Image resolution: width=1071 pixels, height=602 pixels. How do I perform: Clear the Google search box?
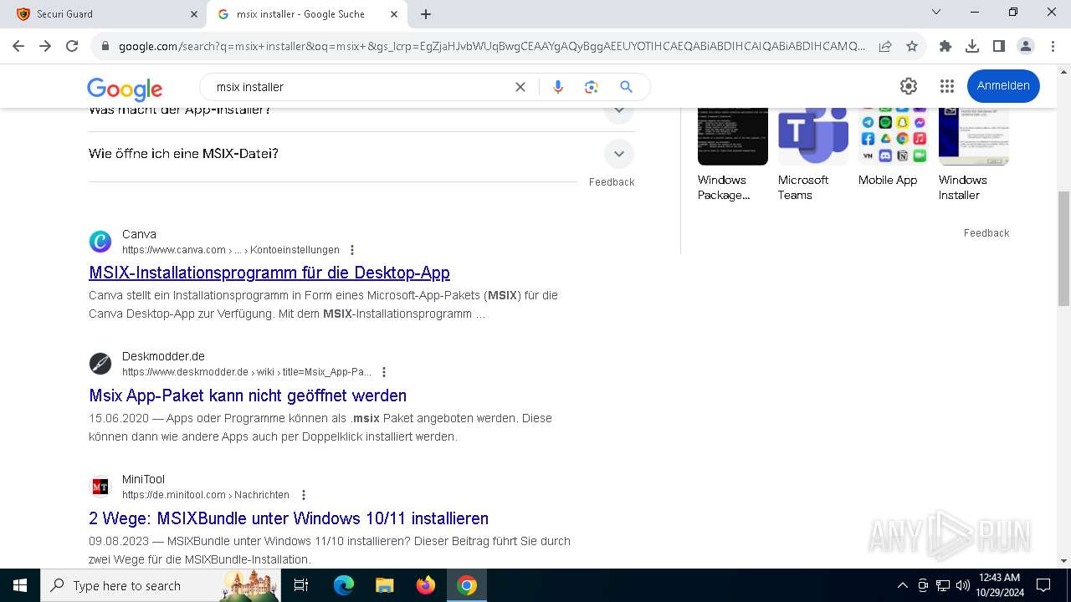coord(520,87)
